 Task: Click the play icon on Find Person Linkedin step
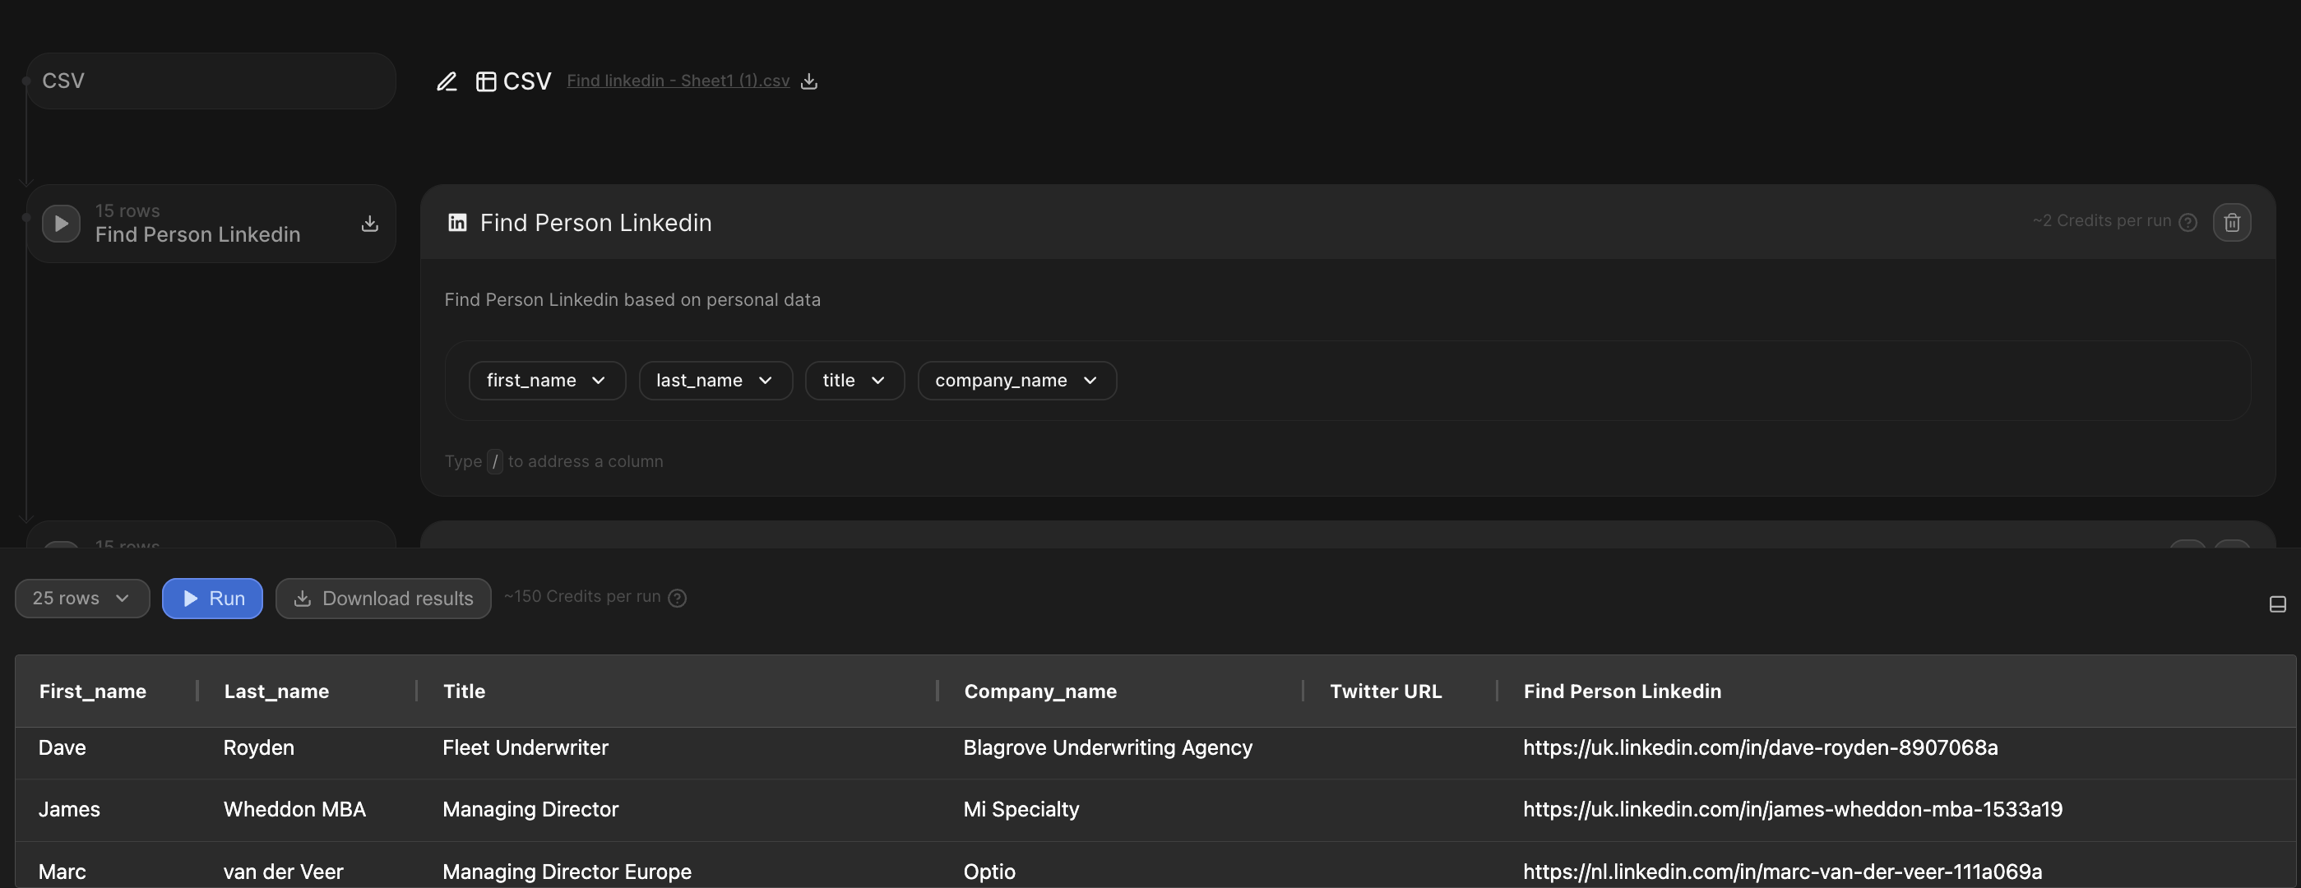pos(61,223)
